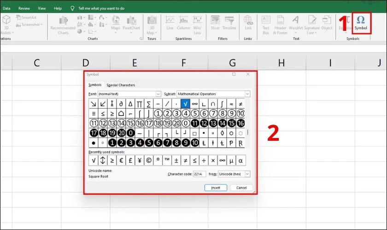The width and height of the screenshot is (387, 230).
Task: Open the Review ribbon tab
Action: 24,8
